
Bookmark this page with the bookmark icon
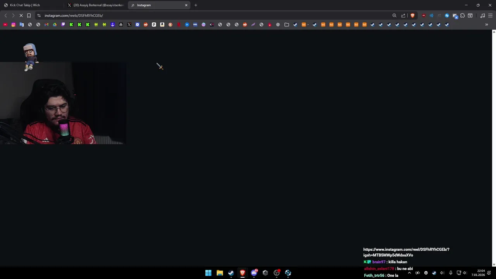[29, 15]
